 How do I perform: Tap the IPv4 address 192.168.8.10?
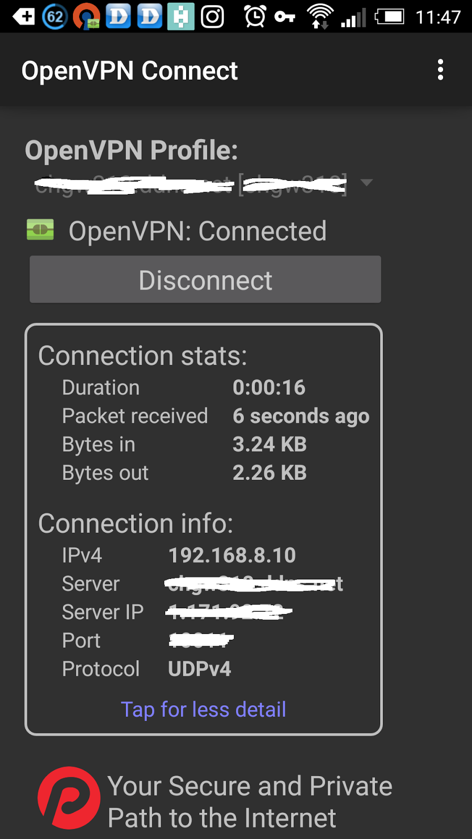click(232, 555)
